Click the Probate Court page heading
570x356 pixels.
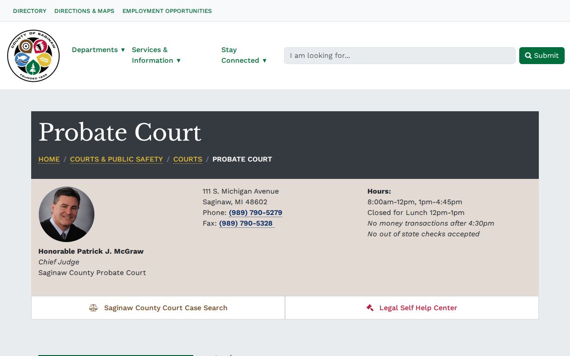point(120,133)
